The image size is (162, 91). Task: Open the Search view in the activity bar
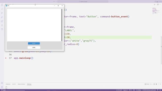2,9
